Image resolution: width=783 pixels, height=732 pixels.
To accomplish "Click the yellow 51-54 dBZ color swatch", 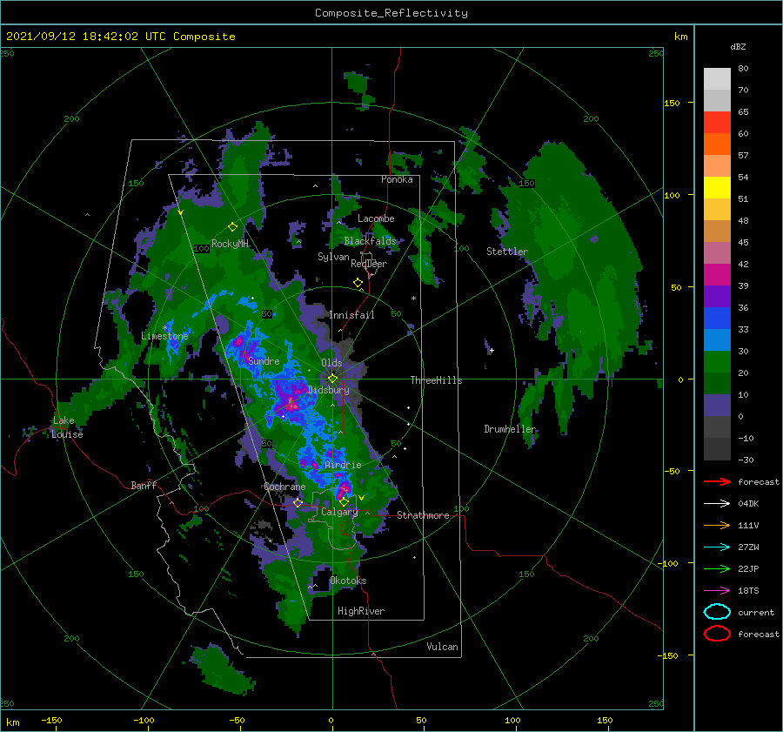I will pyautogui.click(x=717, y=188).
